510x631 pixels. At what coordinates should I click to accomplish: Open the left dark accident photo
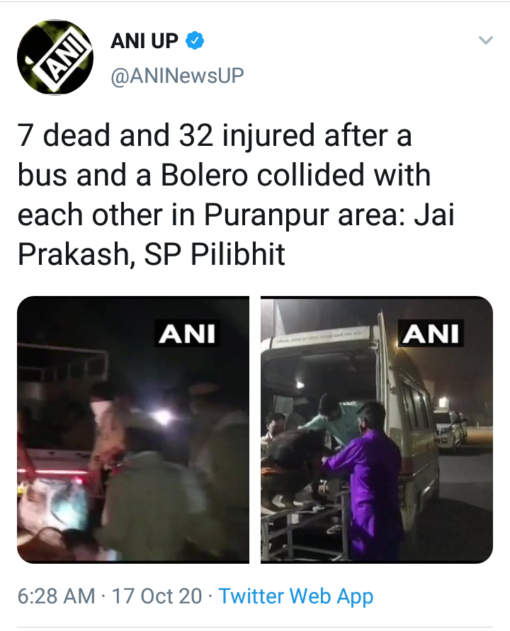tap(133, 429)
